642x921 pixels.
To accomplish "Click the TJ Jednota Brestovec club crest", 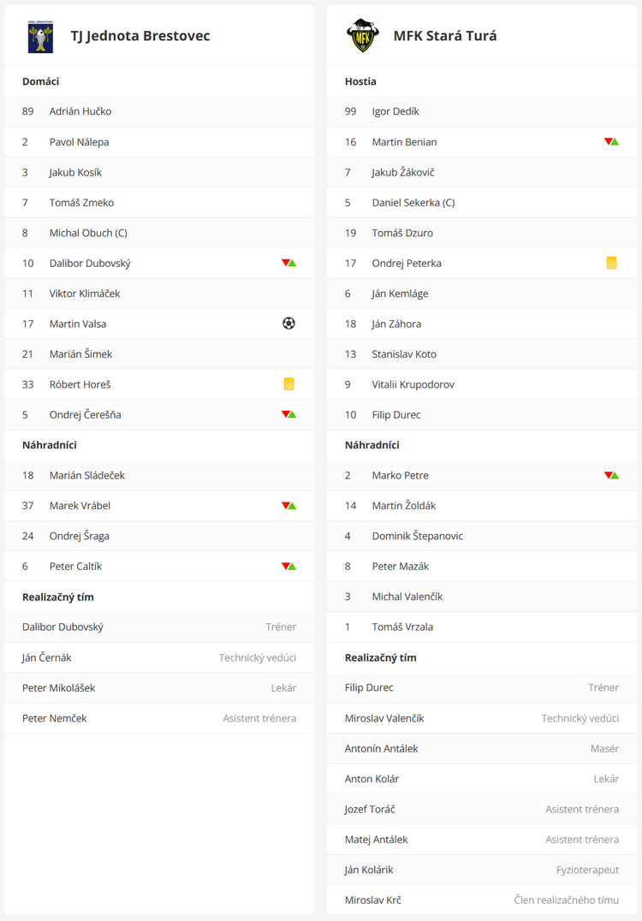I will [x=40, y=37].
